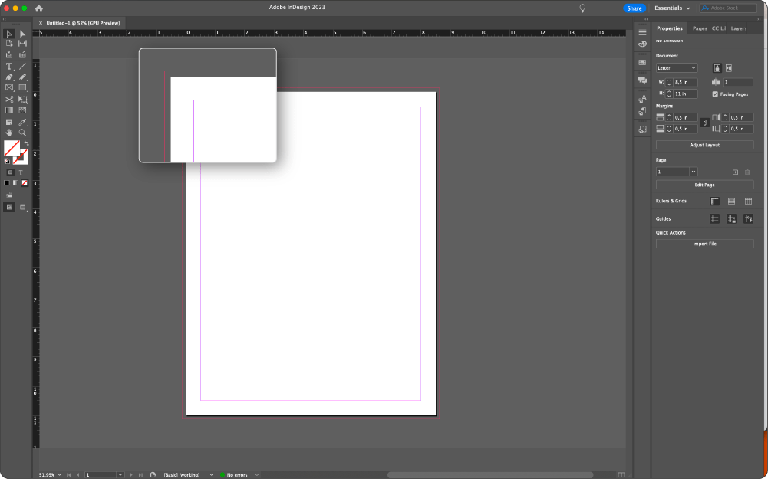Click the Adjust Layout button
The image size is (768, 479).
click(704, 145)
